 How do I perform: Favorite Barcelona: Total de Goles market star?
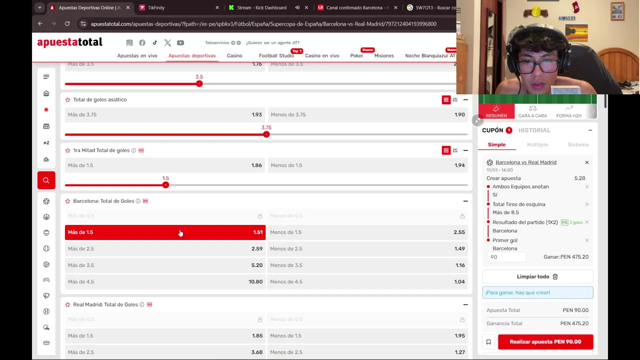coord(67,201)
